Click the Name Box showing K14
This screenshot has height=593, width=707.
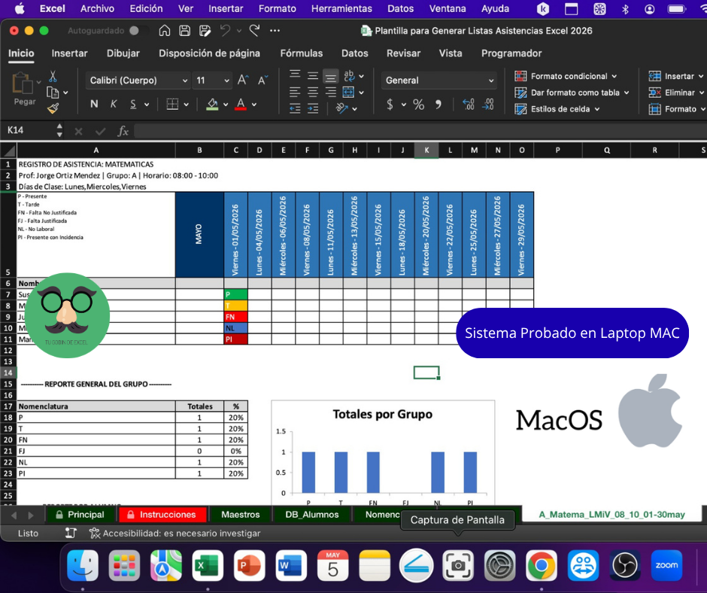[x=28, y=130]
